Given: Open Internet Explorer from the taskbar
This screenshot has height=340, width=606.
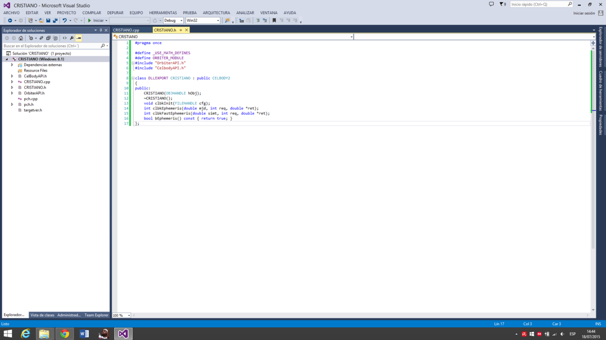Looking at the screenshot, I should click(x=25, y=333).
